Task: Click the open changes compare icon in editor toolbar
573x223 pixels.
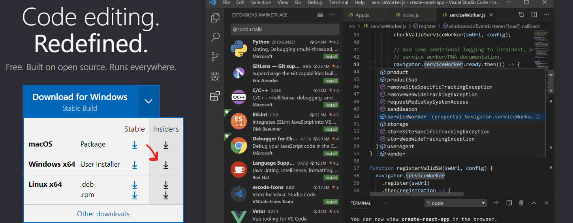Action: tap(522, 15)
